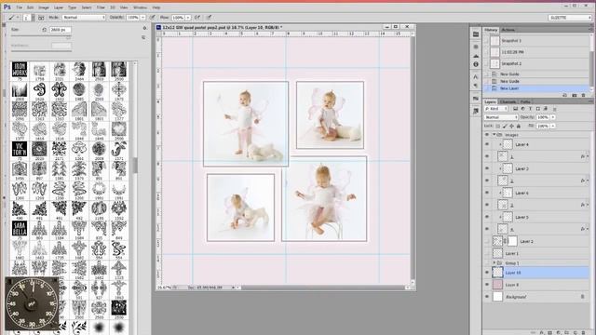
Task: Click the brush preset list scrollbar
Action: (x=134, y=166)
